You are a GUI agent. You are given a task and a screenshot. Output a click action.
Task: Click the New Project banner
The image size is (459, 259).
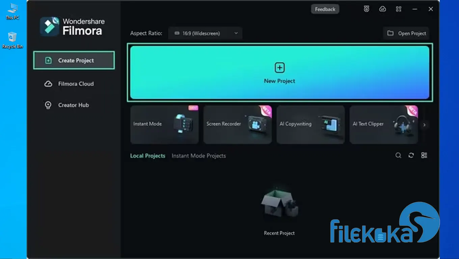[x=279, y=72]
